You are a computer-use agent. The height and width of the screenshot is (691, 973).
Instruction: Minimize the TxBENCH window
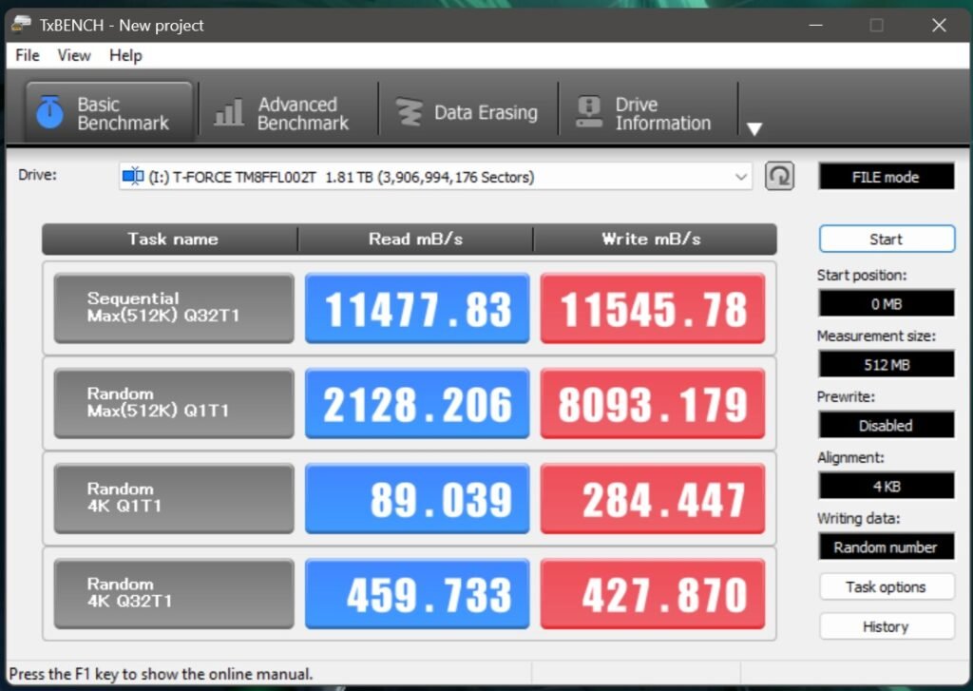816,25
